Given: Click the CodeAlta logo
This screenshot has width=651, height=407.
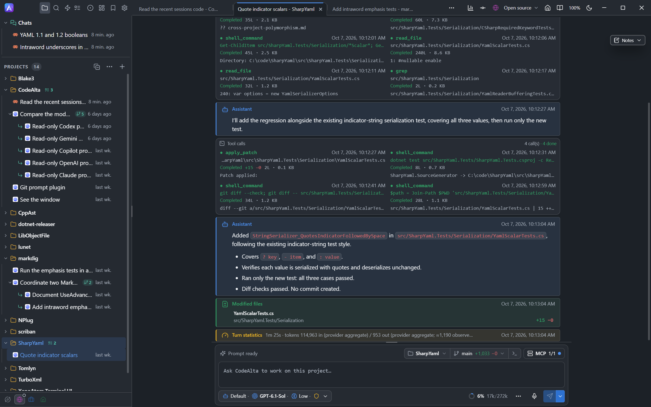Looking at the screenshot, I should [x=9, y=8].
